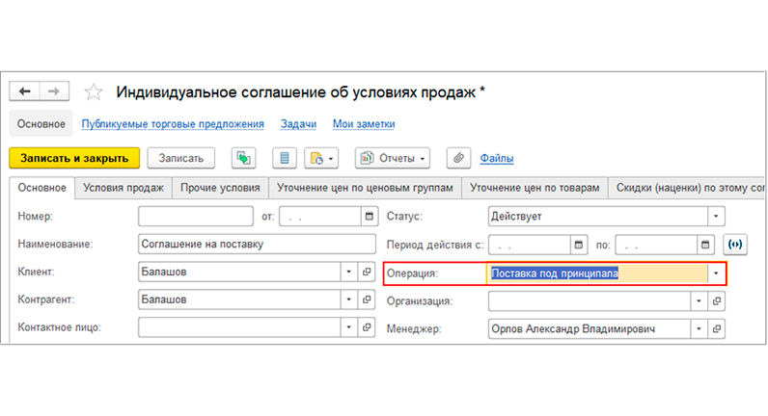This screenshot has width=768, height=416.
Task: Click the 'по' end date field
Action: [x=656, y=245]
